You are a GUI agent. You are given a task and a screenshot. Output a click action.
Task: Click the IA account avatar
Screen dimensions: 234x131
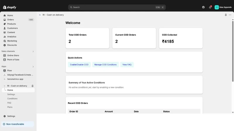[x=217, y=7]
